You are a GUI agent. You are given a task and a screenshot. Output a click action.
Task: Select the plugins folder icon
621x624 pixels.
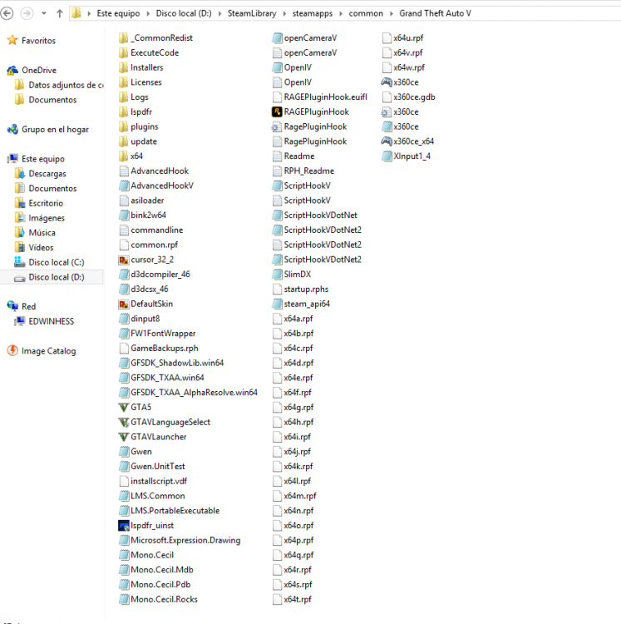124,126
